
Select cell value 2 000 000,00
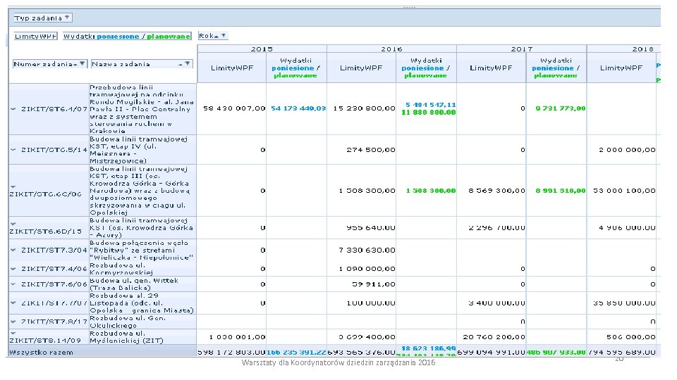[x=627, y=150]
